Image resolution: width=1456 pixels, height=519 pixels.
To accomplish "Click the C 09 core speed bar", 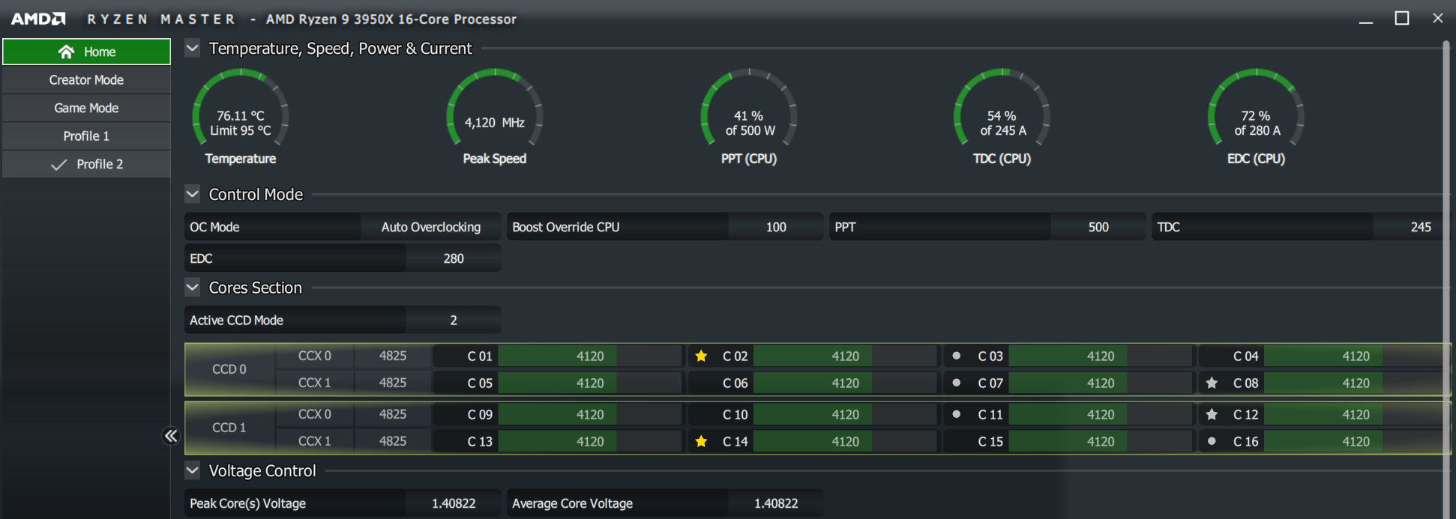I will (590, 414).
